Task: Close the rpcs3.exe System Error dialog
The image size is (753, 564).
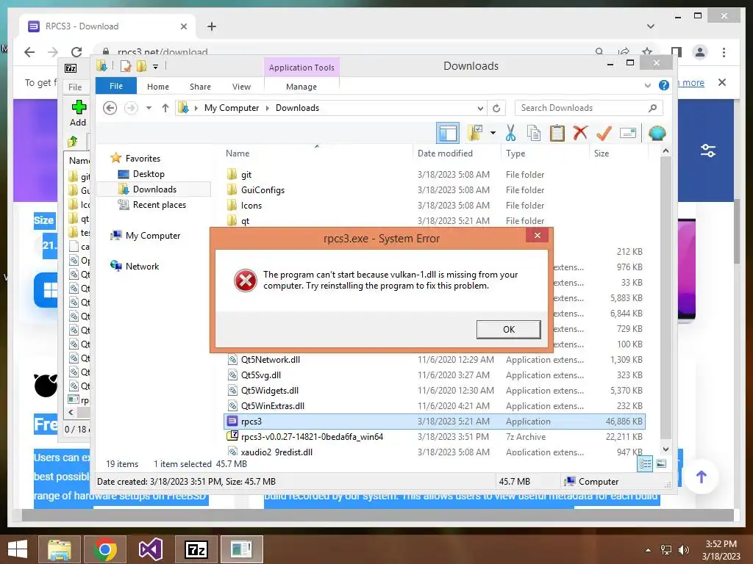Action: (x=538, y=235)
